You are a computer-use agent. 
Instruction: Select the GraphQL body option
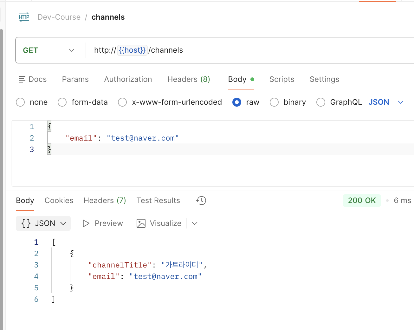click(321, 102)
